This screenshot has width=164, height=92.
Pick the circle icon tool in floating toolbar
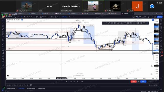(x=134, y=23)
